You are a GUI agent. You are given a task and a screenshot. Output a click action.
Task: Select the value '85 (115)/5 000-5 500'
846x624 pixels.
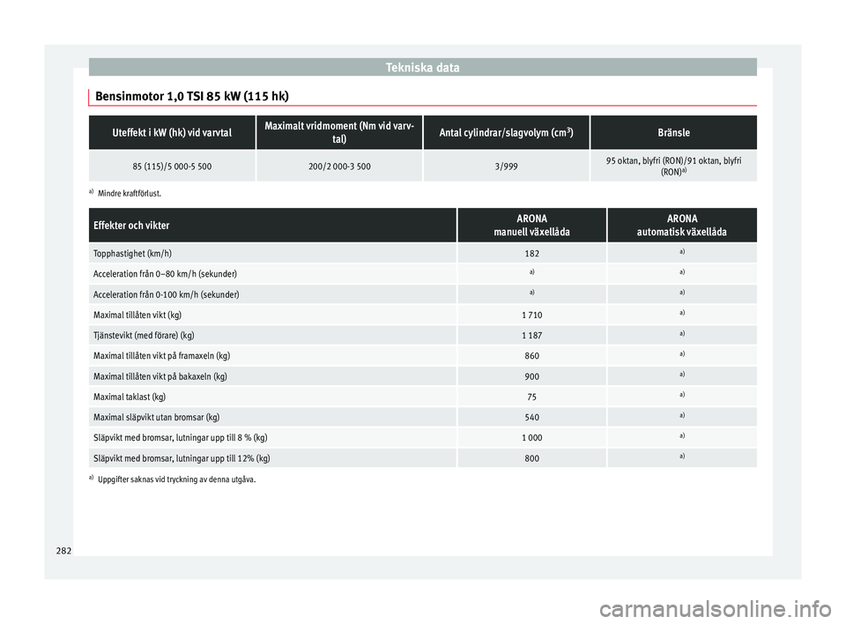(172, 167)
